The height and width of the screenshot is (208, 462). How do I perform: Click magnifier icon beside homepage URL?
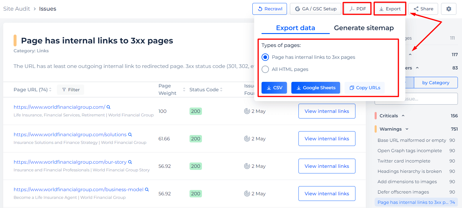tap(108, 107)
